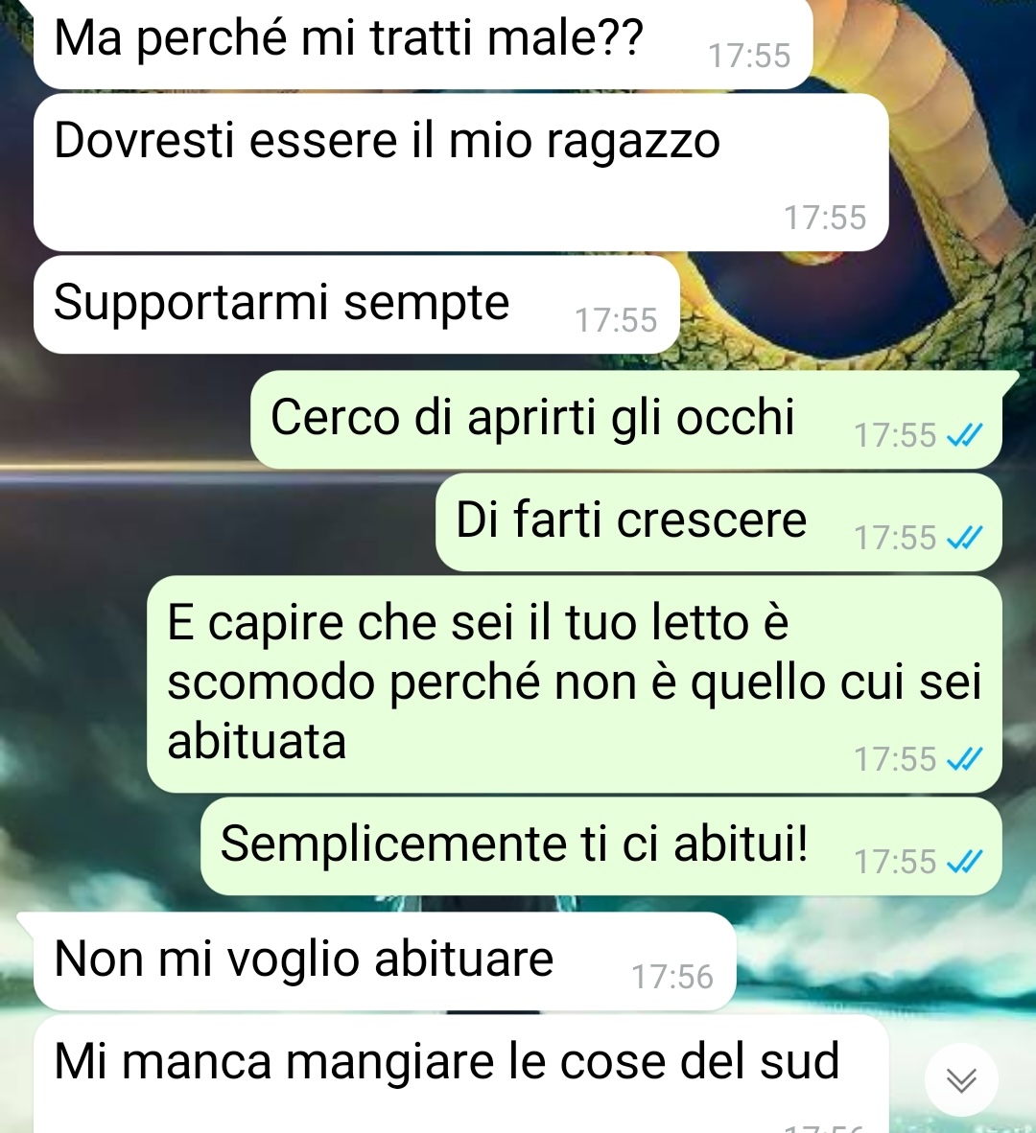1036x1133 pixels.
Task: Tap the scroll-to-bottom double chevron button
Action: [x=961, y=1080]
